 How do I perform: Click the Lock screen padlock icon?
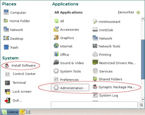click(7, 92)
